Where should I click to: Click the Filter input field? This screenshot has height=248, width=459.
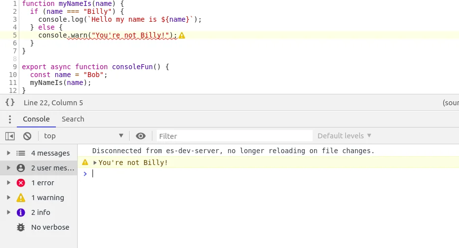tap(234, 136)
